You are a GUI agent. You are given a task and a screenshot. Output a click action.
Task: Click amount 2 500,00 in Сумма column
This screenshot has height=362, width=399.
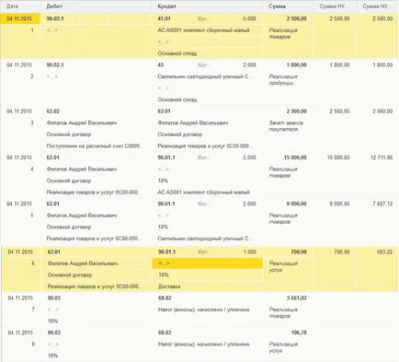point(296,18)
